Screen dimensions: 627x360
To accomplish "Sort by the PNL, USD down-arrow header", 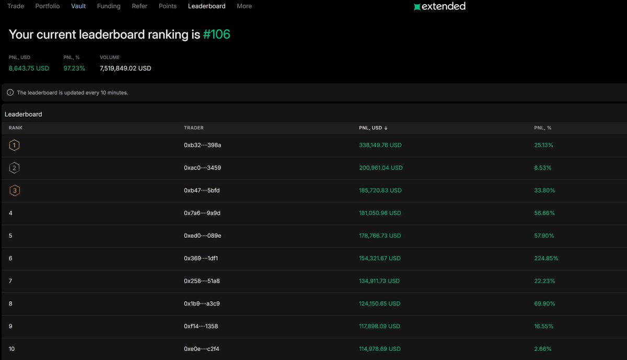I will pos(373,127).
